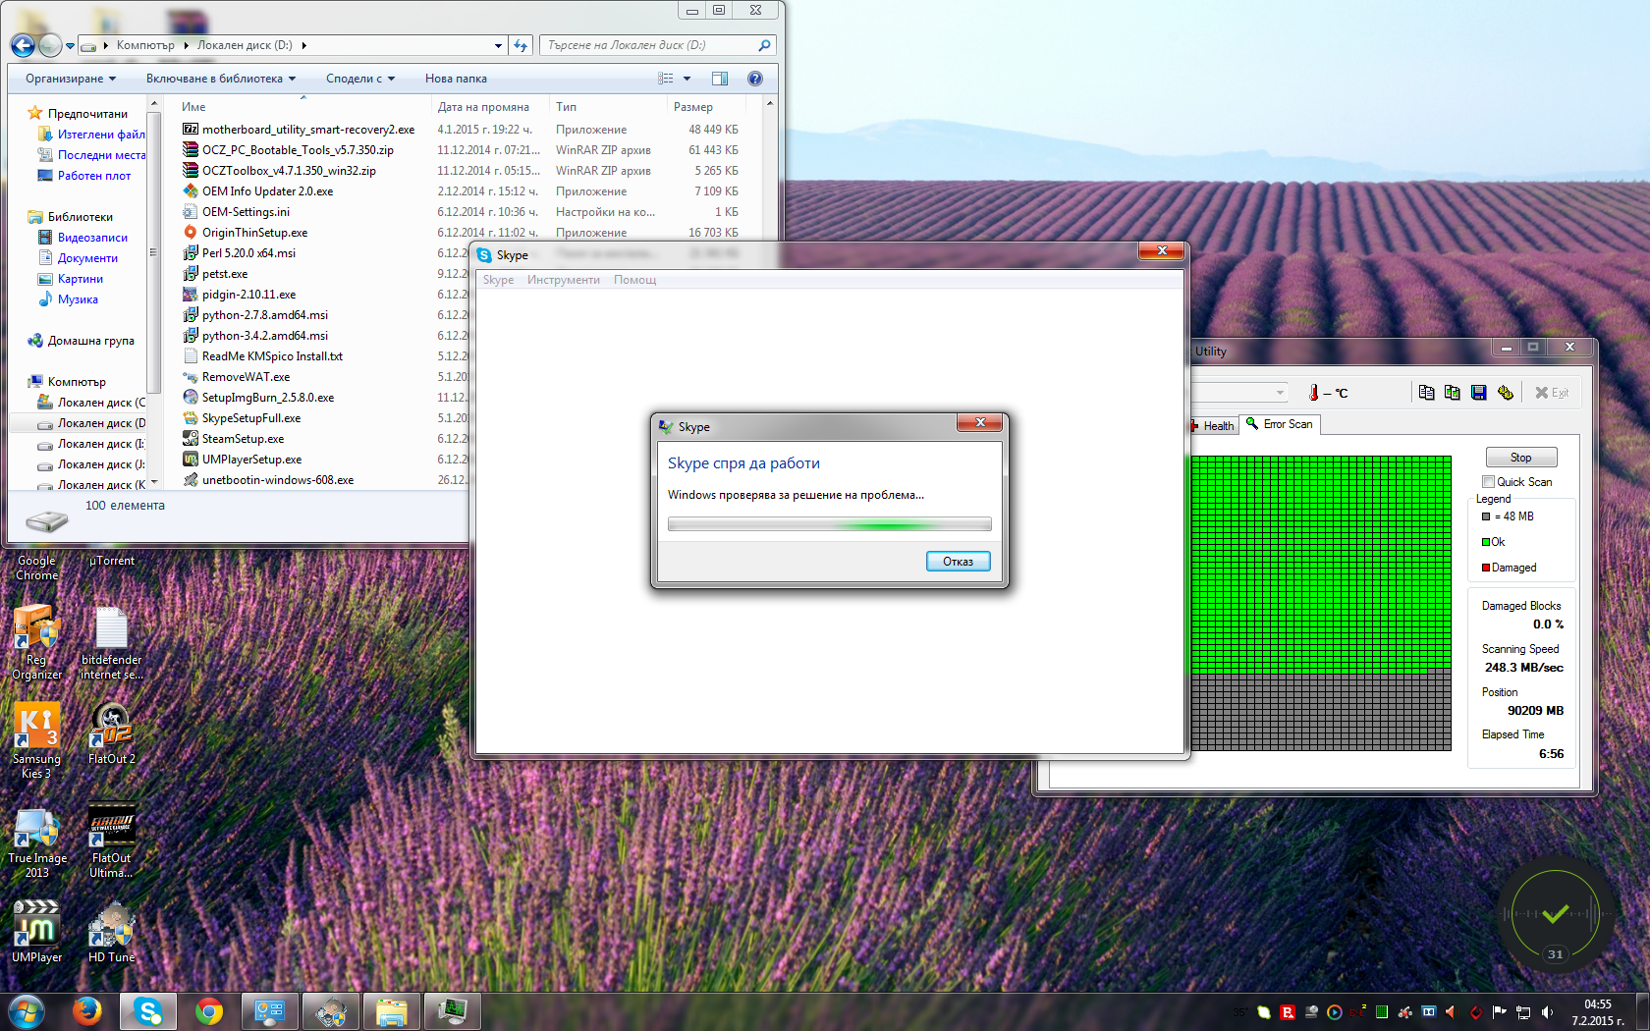
Task: Open the recent pages dropdown beside navigation arrows
Action: pyautogui.click(x=70, y=46)
